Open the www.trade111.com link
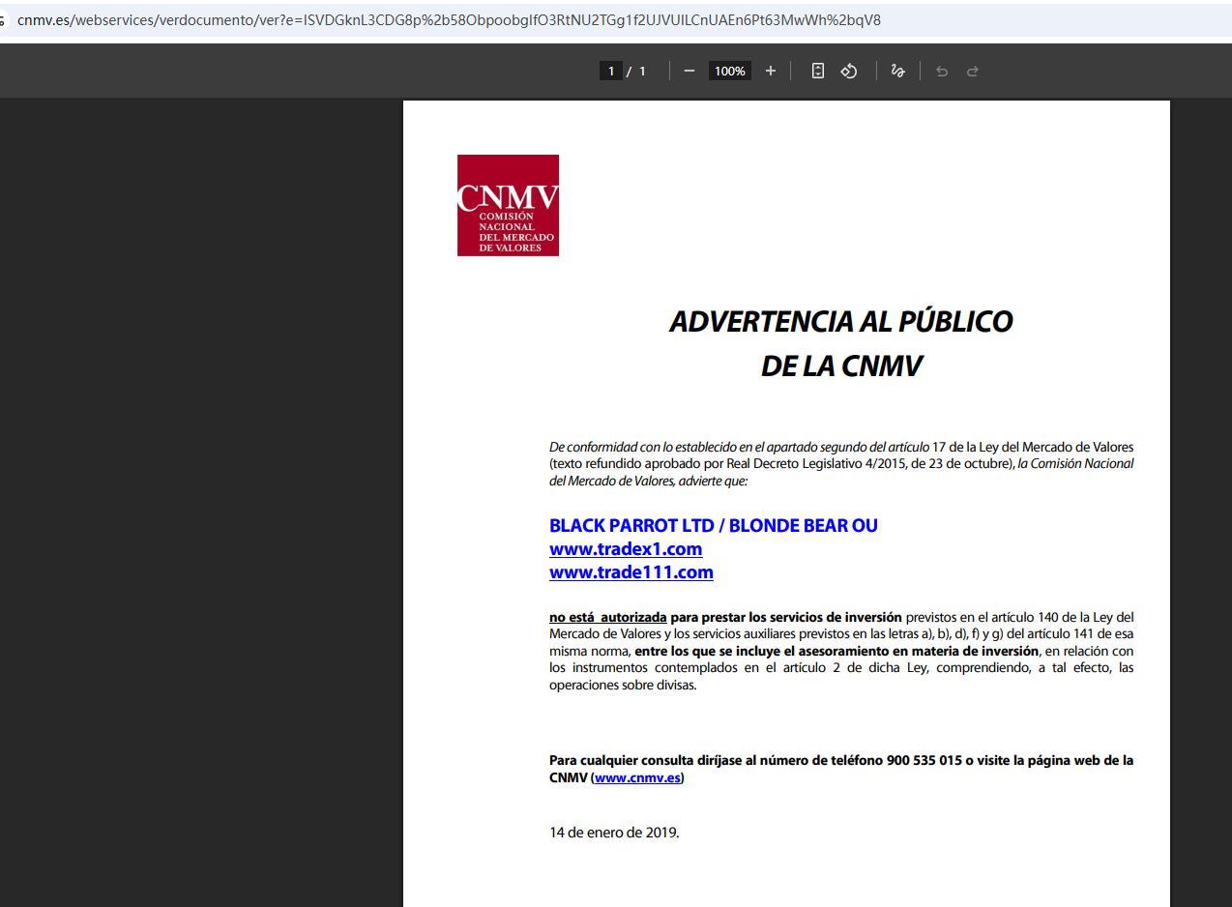 631,572
